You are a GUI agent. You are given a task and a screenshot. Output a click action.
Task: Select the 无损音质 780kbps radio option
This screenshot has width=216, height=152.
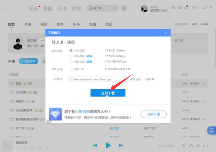[71, 62]
